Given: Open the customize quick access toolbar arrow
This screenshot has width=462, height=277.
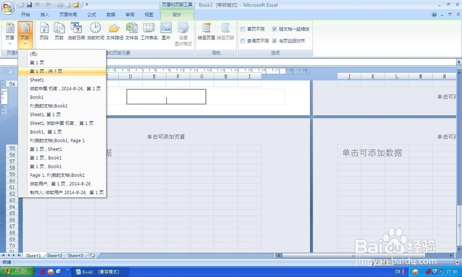Looking at the screenshot, I should 87,5.
